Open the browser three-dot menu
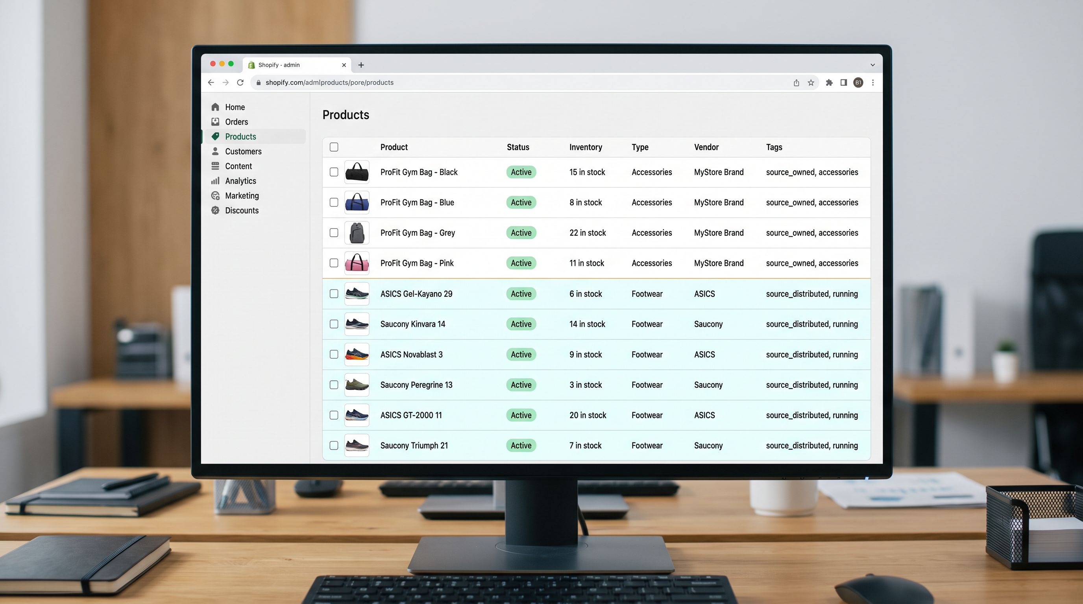The width and height of the screenshot is (1083, 604). [873, 83]
